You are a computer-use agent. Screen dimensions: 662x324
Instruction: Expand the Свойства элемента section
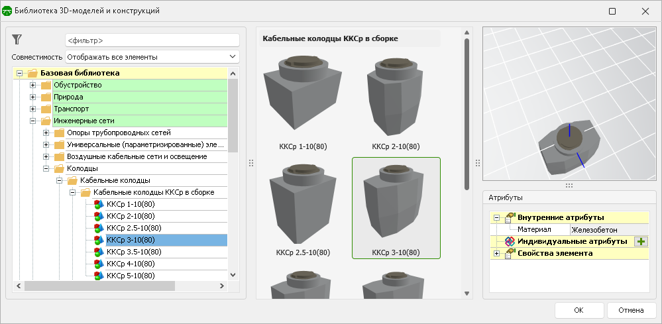coord(496,254)
